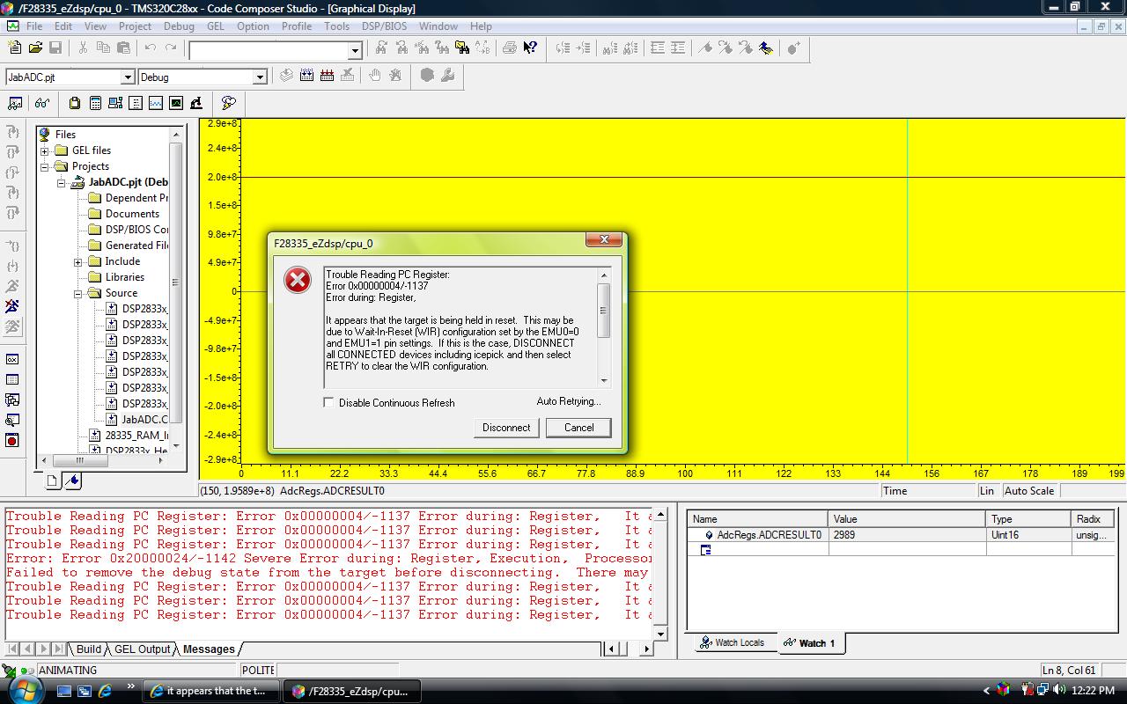
Task: Open the DSP/BIOS menu
Action: (383, 26)
